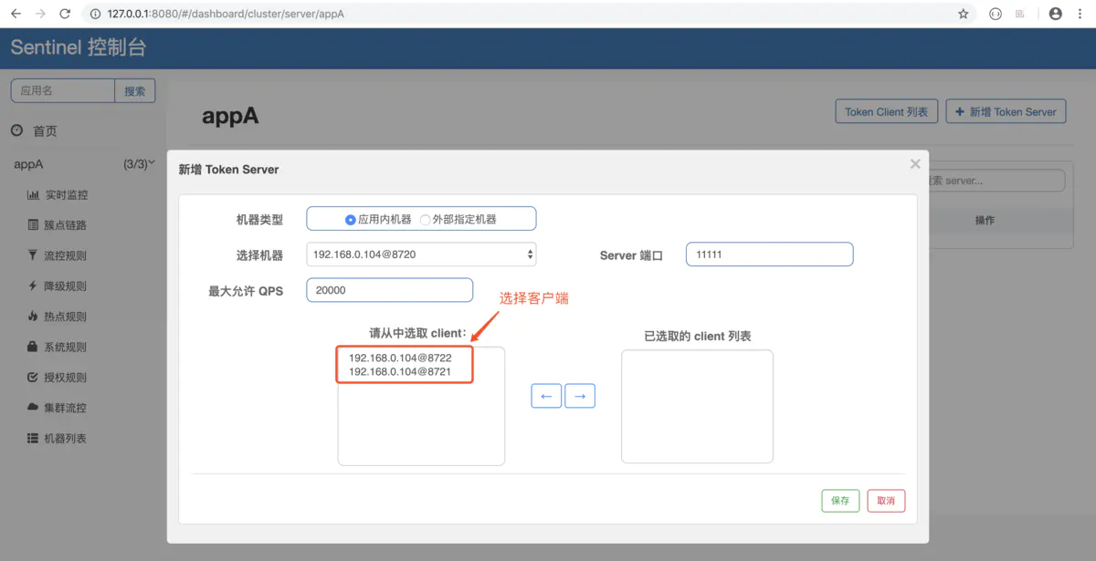Image resolution: width=1096 pixels, height=561 pixels.
Task: Go to 首页 in sidebar
Action: click(45, 130)
